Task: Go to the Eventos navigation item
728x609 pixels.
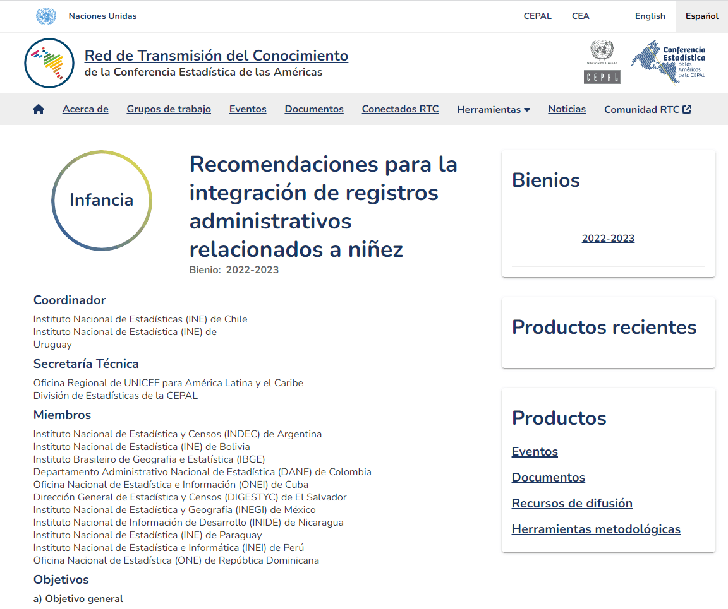Action: (x=248, y=109)
